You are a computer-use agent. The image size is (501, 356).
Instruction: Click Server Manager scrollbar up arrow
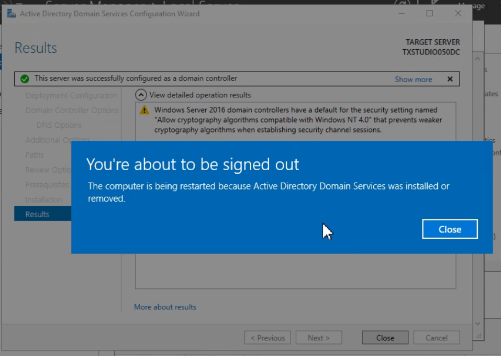click(x=477, y=59)
